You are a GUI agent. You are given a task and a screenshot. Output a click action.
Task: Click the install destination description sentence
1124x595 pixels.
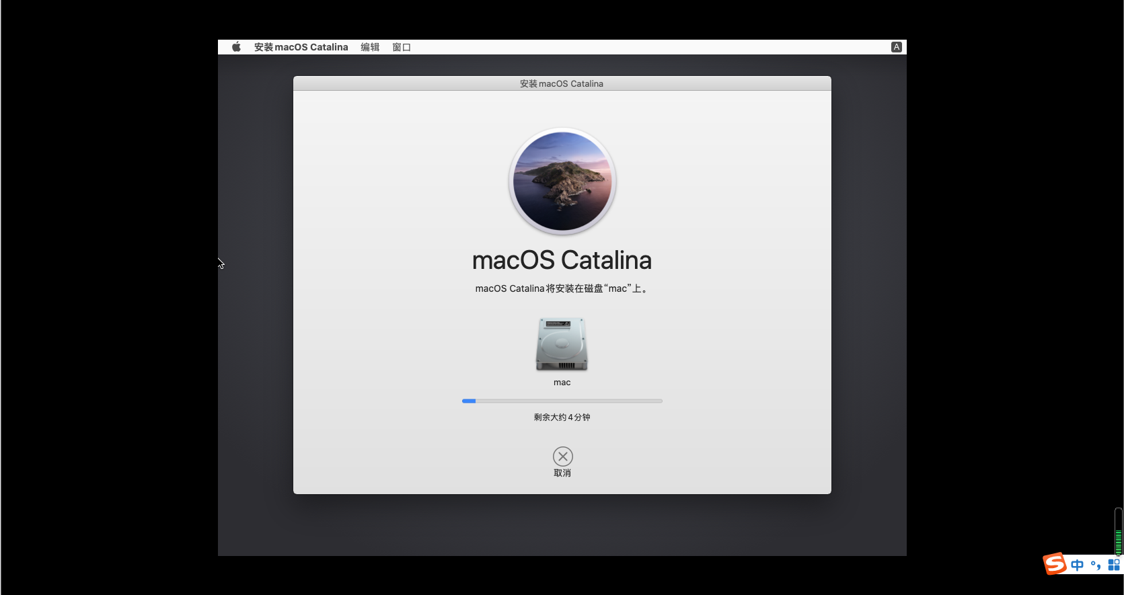562,288
